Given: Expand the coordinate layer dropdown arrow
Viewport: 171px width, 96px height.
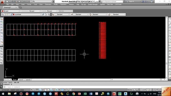Looking at the screenshot, I should (x=41, y=14).
